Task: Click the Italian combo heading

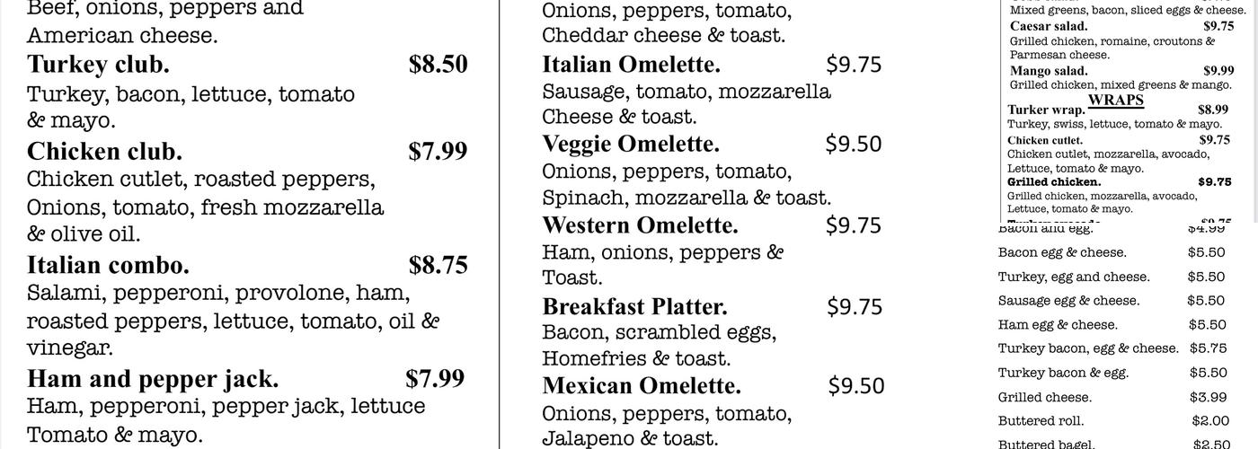Action: [x=108, y=265]
